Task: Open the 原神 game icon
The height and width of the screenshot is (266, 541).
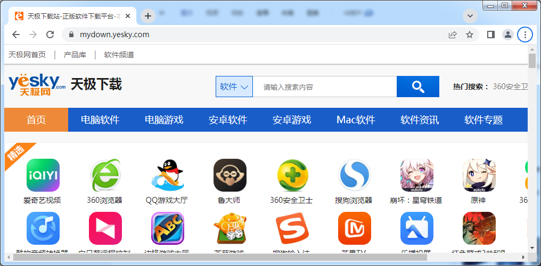Action: click(479, 175)
